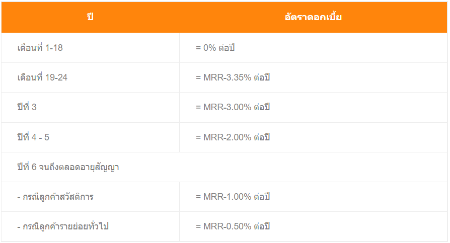Click 'ต่อปี' after the MRR-0.50% value

(x=262, y=226)
